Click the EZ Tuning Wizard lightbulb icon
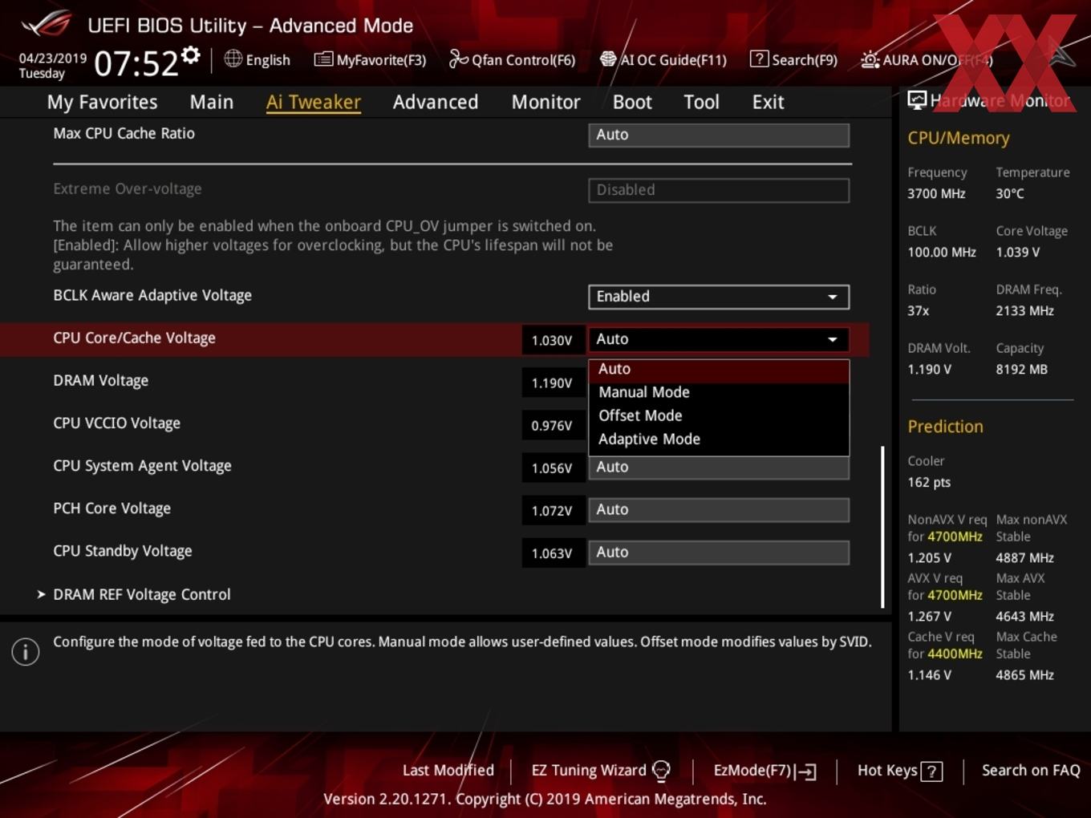Screen dimensions: 1091x818 pyautogui.click(x=661, y=771)
